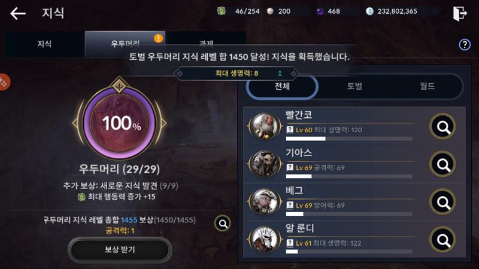Inspect 기아스 with its magnifier icon
The width and height of the screenshot is (479, 269).
click(442, 164)
